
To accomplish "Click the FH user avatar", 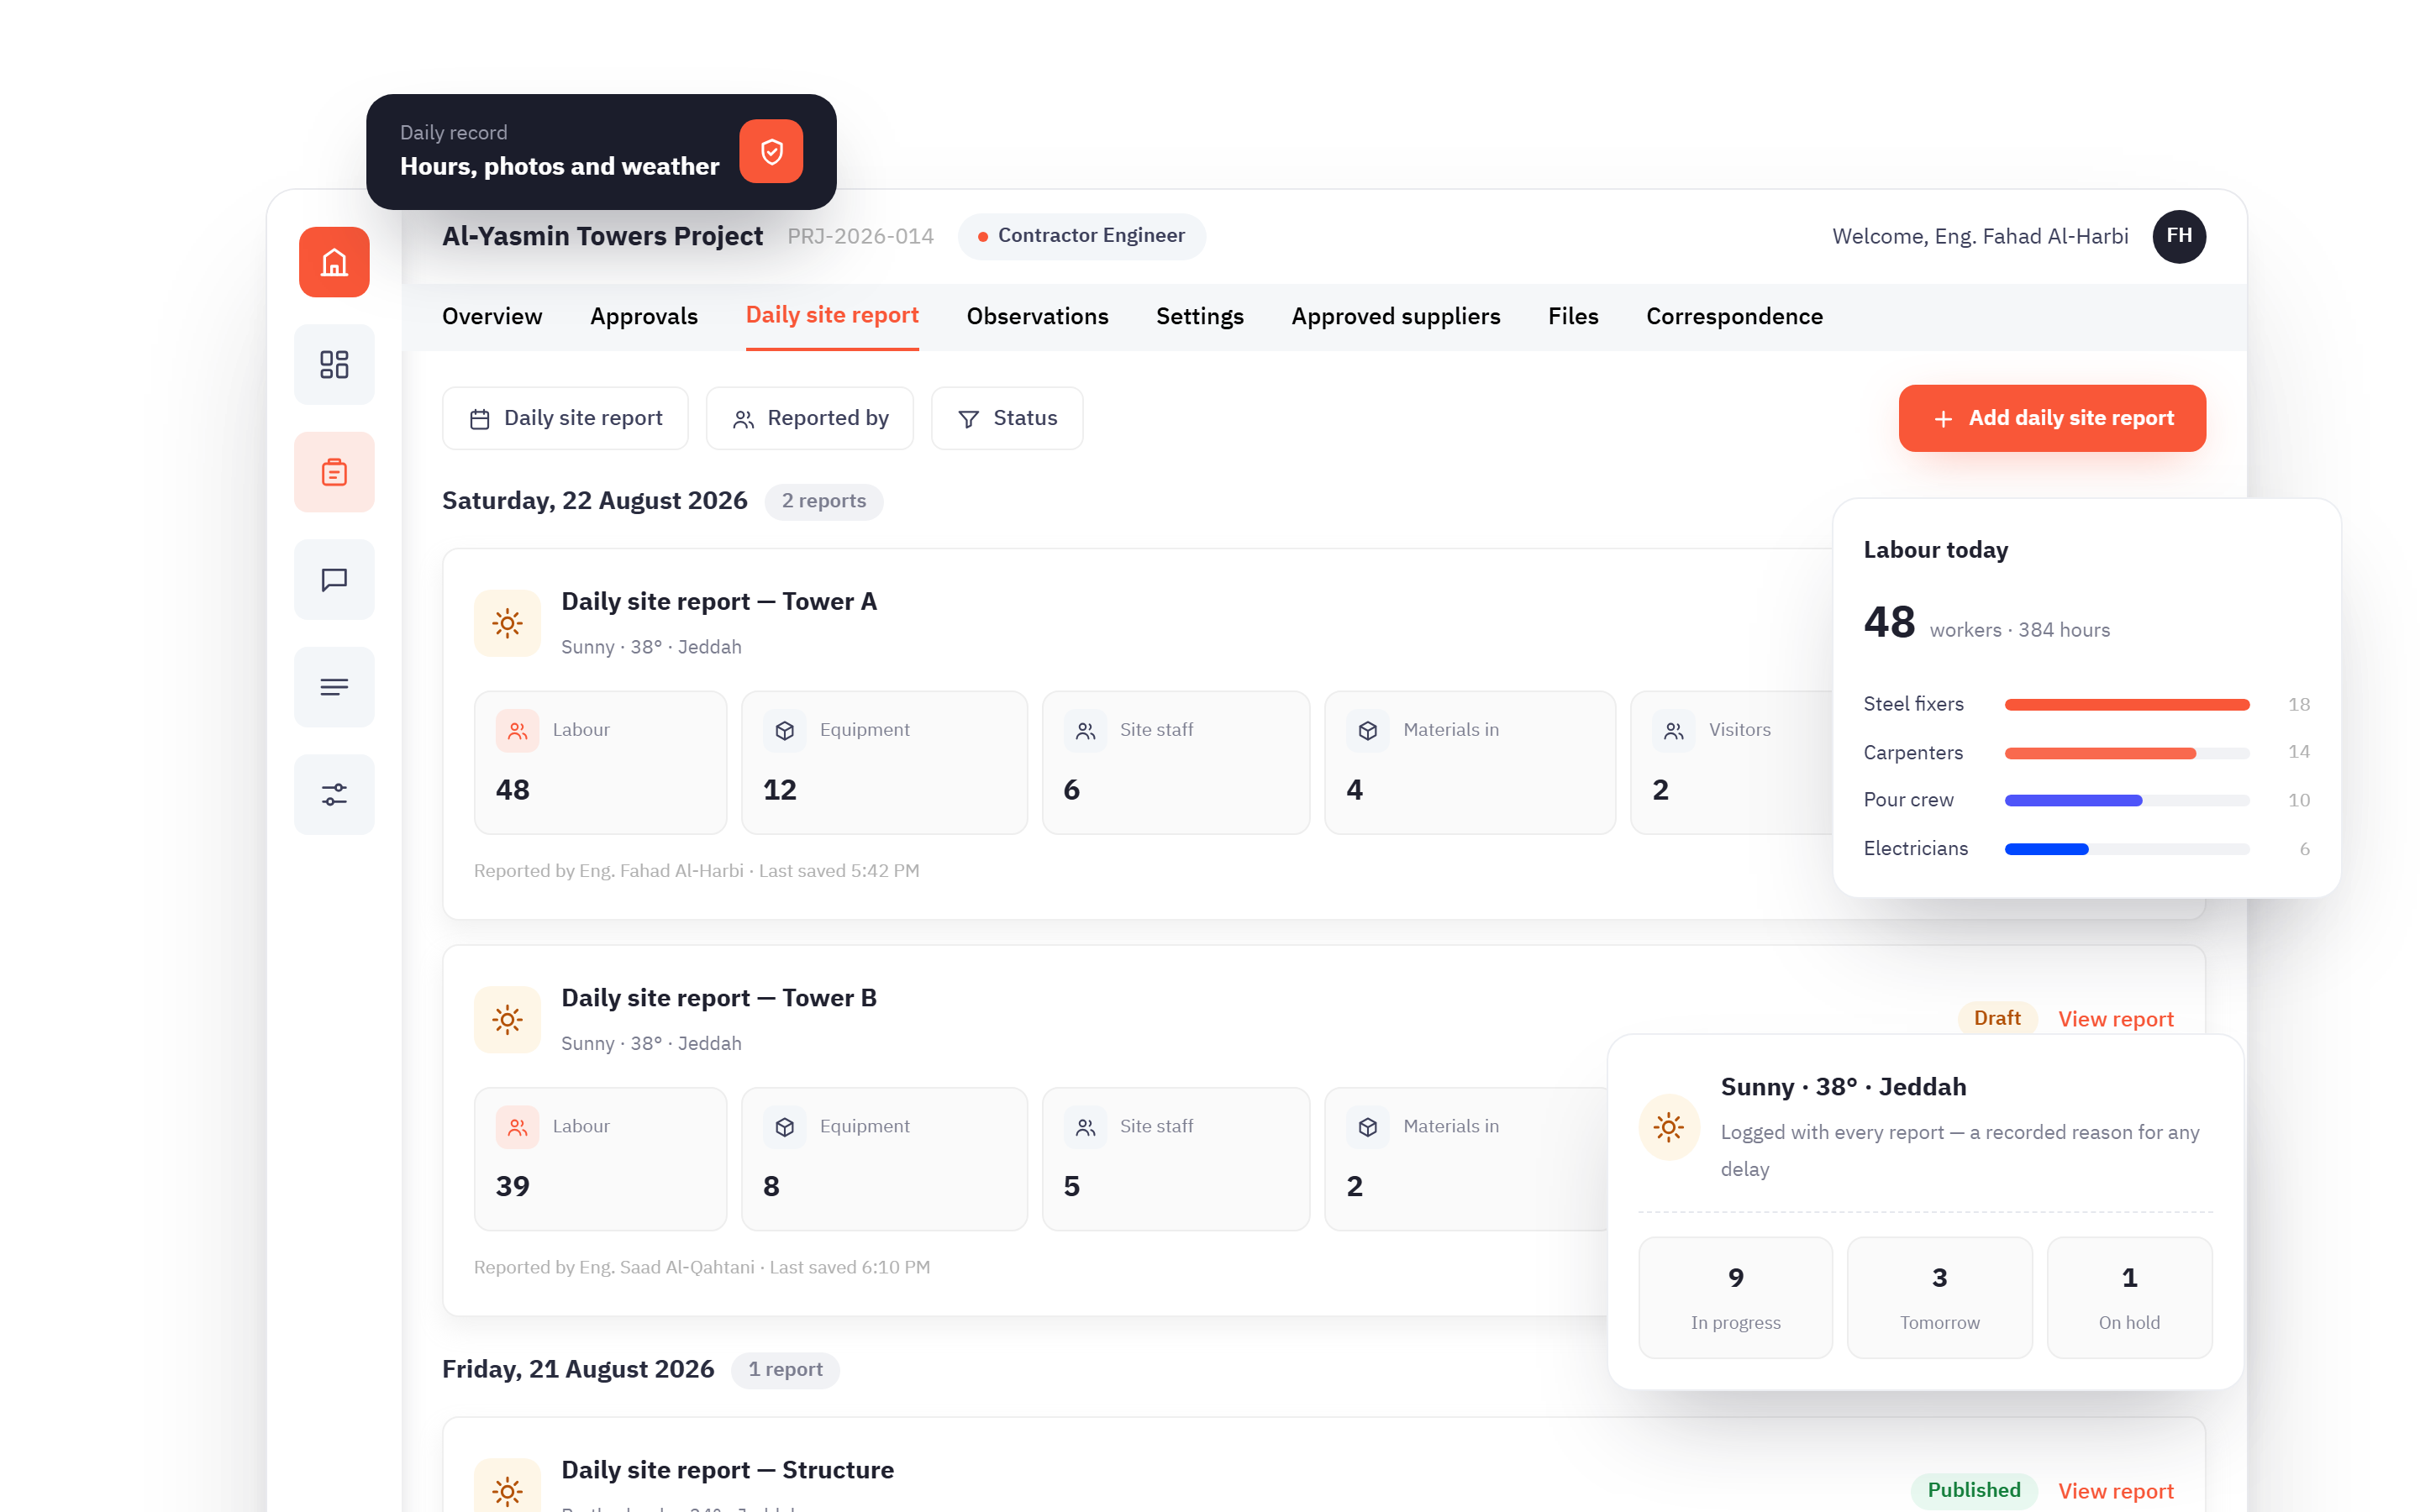I will pos(2179,236).
